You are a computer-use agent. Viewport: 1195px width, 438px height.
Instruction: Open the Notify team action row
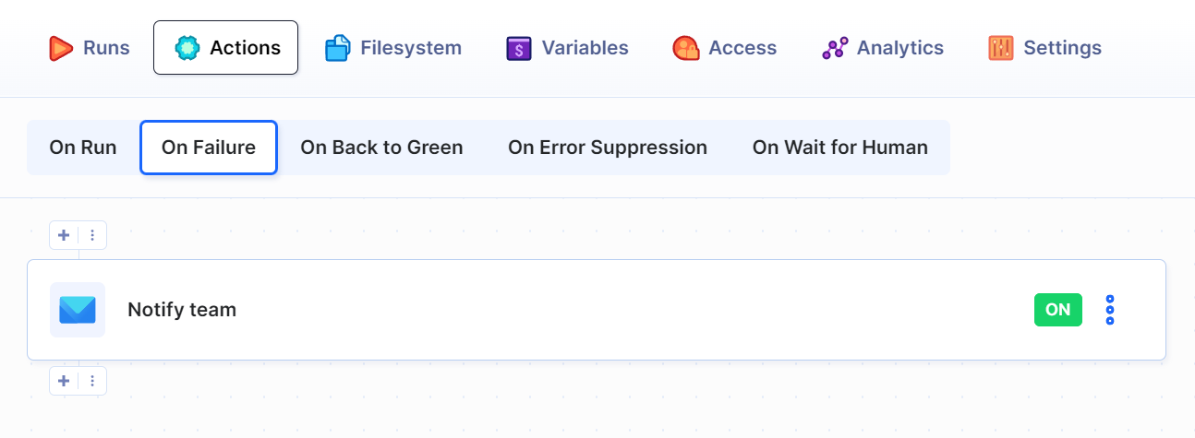(x=597, y=310)
